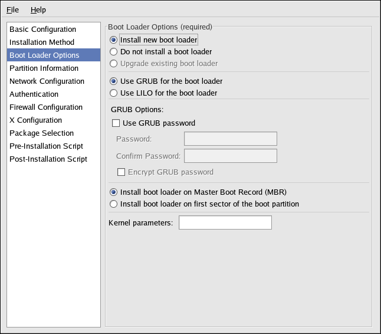The height and width of the screenshot is (334, 381).
Task: Click the Kernel parameters text field
Action: click(225, 222)
